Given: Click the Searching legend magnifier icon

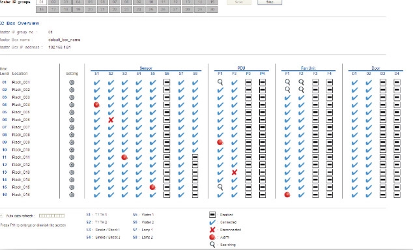Looking at the screenshot, I should click(212, 245).
